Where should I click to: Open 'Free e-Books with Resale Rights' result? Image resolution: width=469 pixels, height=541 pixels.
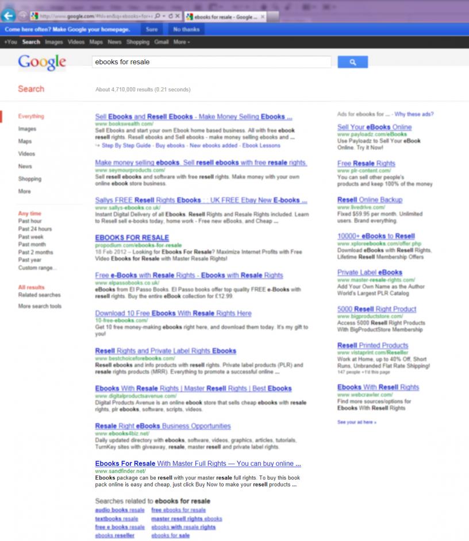point(189,275)
